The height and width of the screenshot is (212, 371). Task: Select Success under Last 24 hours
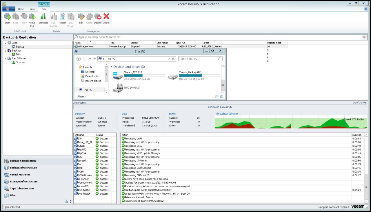pyautogui.click(x=21, y=62)
